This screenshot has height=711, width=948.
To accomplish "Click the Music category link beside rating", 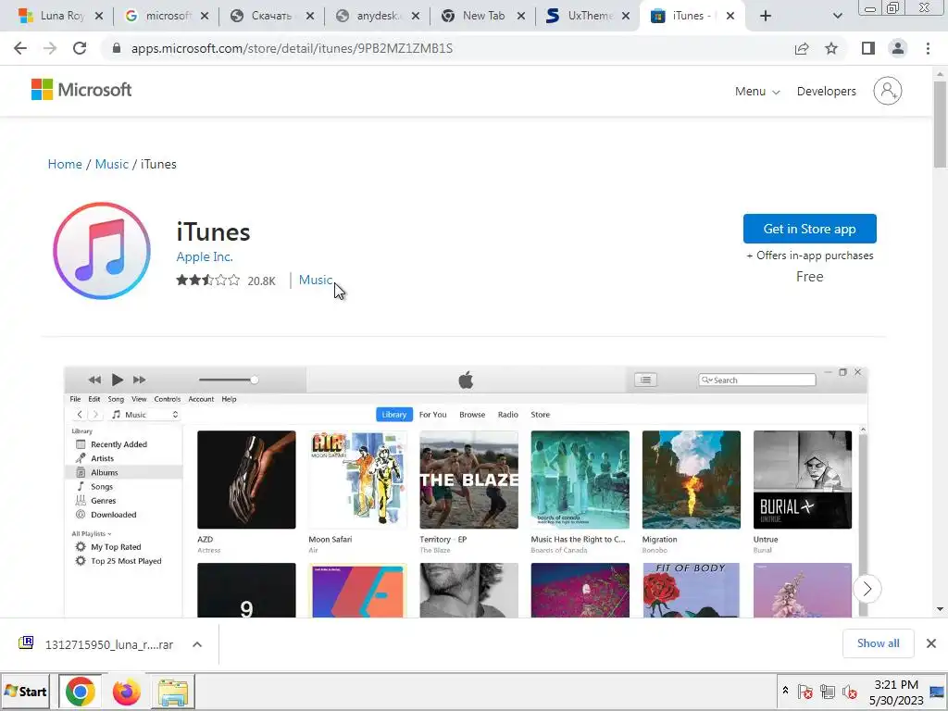I will pyautogui.click(x=315, y=280).
